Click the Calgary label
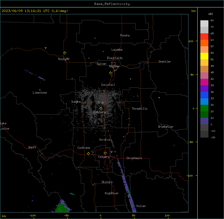This screenshot has height=219, width=224. click(104, 157)
